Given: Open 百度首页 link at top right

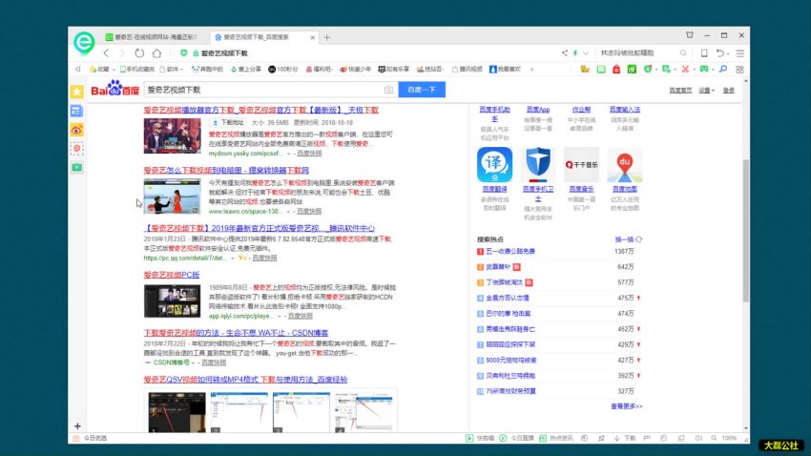Looking at the screenshot, I should 680,91.
